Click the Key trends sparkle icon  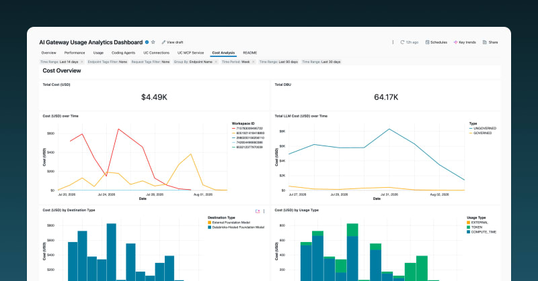point(455,42)
